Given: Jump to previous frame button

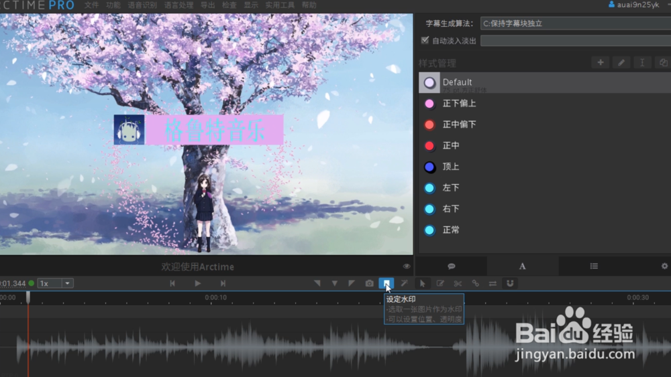Looking at the screenshot, I should pyautogui.click(x=172, y=283).
